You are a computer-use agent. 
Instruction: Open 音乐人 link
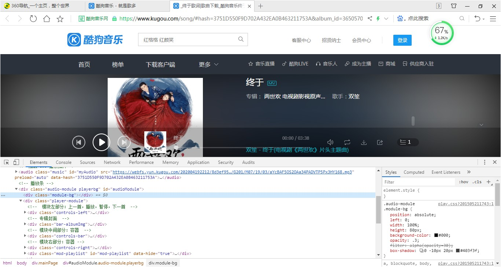326,64
